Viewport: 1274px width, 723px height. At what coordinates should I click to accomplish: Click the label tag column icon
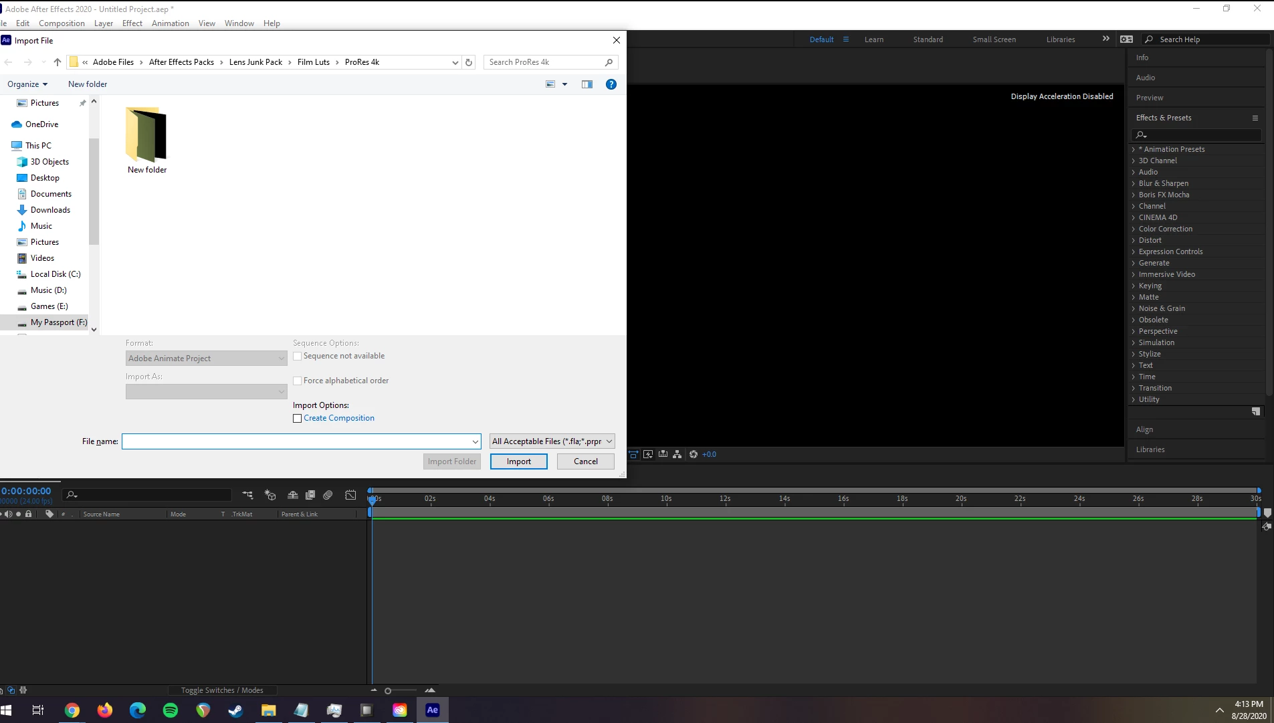point(49,514)
